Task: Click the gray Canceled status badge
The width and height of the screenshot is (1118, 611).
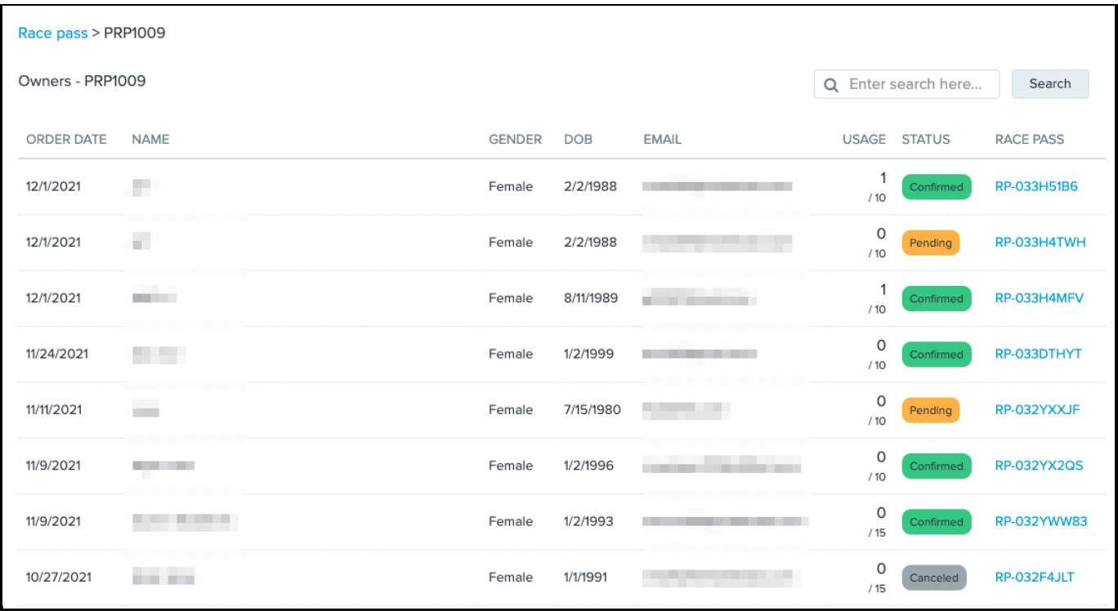Action: [934, 578]
